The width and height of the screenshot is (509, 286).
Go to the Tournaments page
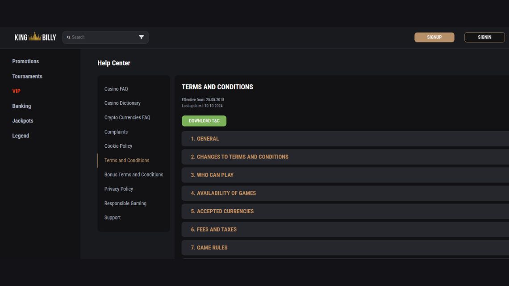coord(27,76)
